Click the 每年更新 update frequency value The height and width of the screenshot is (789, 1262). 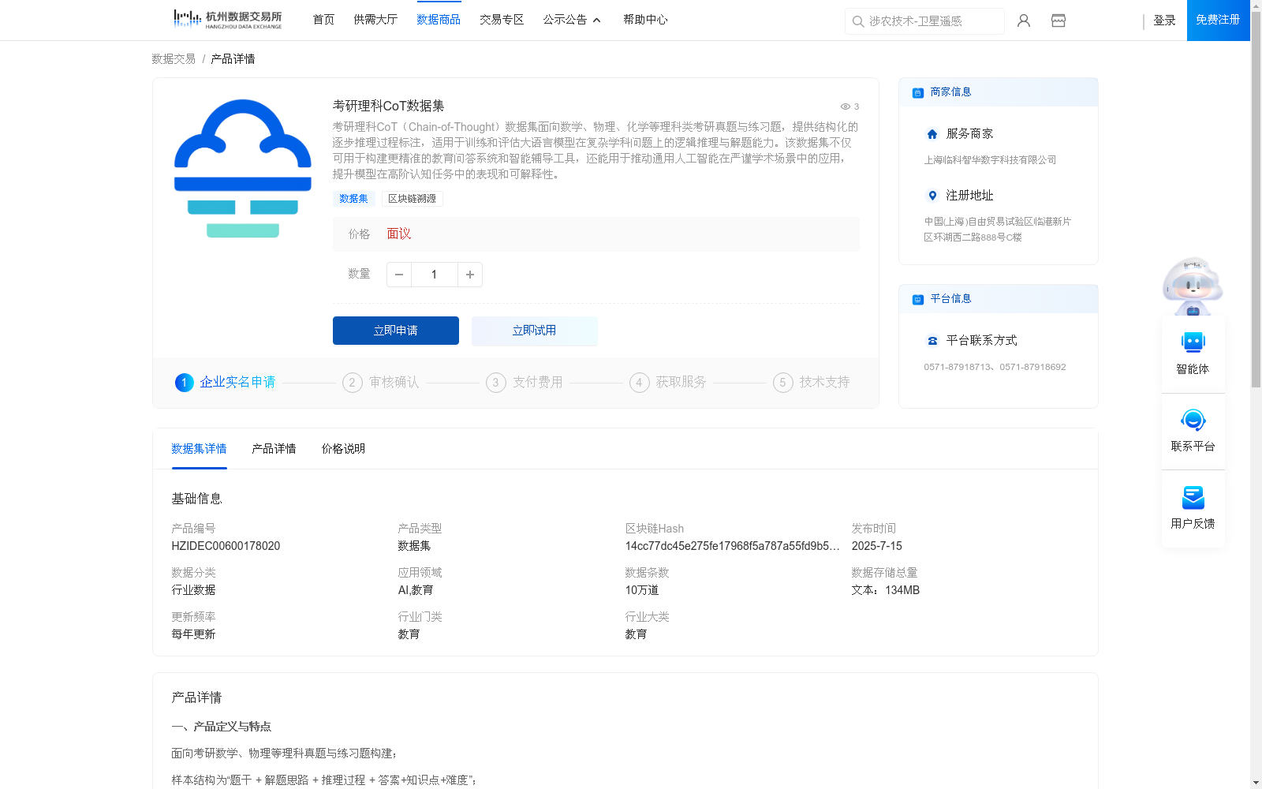[x=193, y=634]
